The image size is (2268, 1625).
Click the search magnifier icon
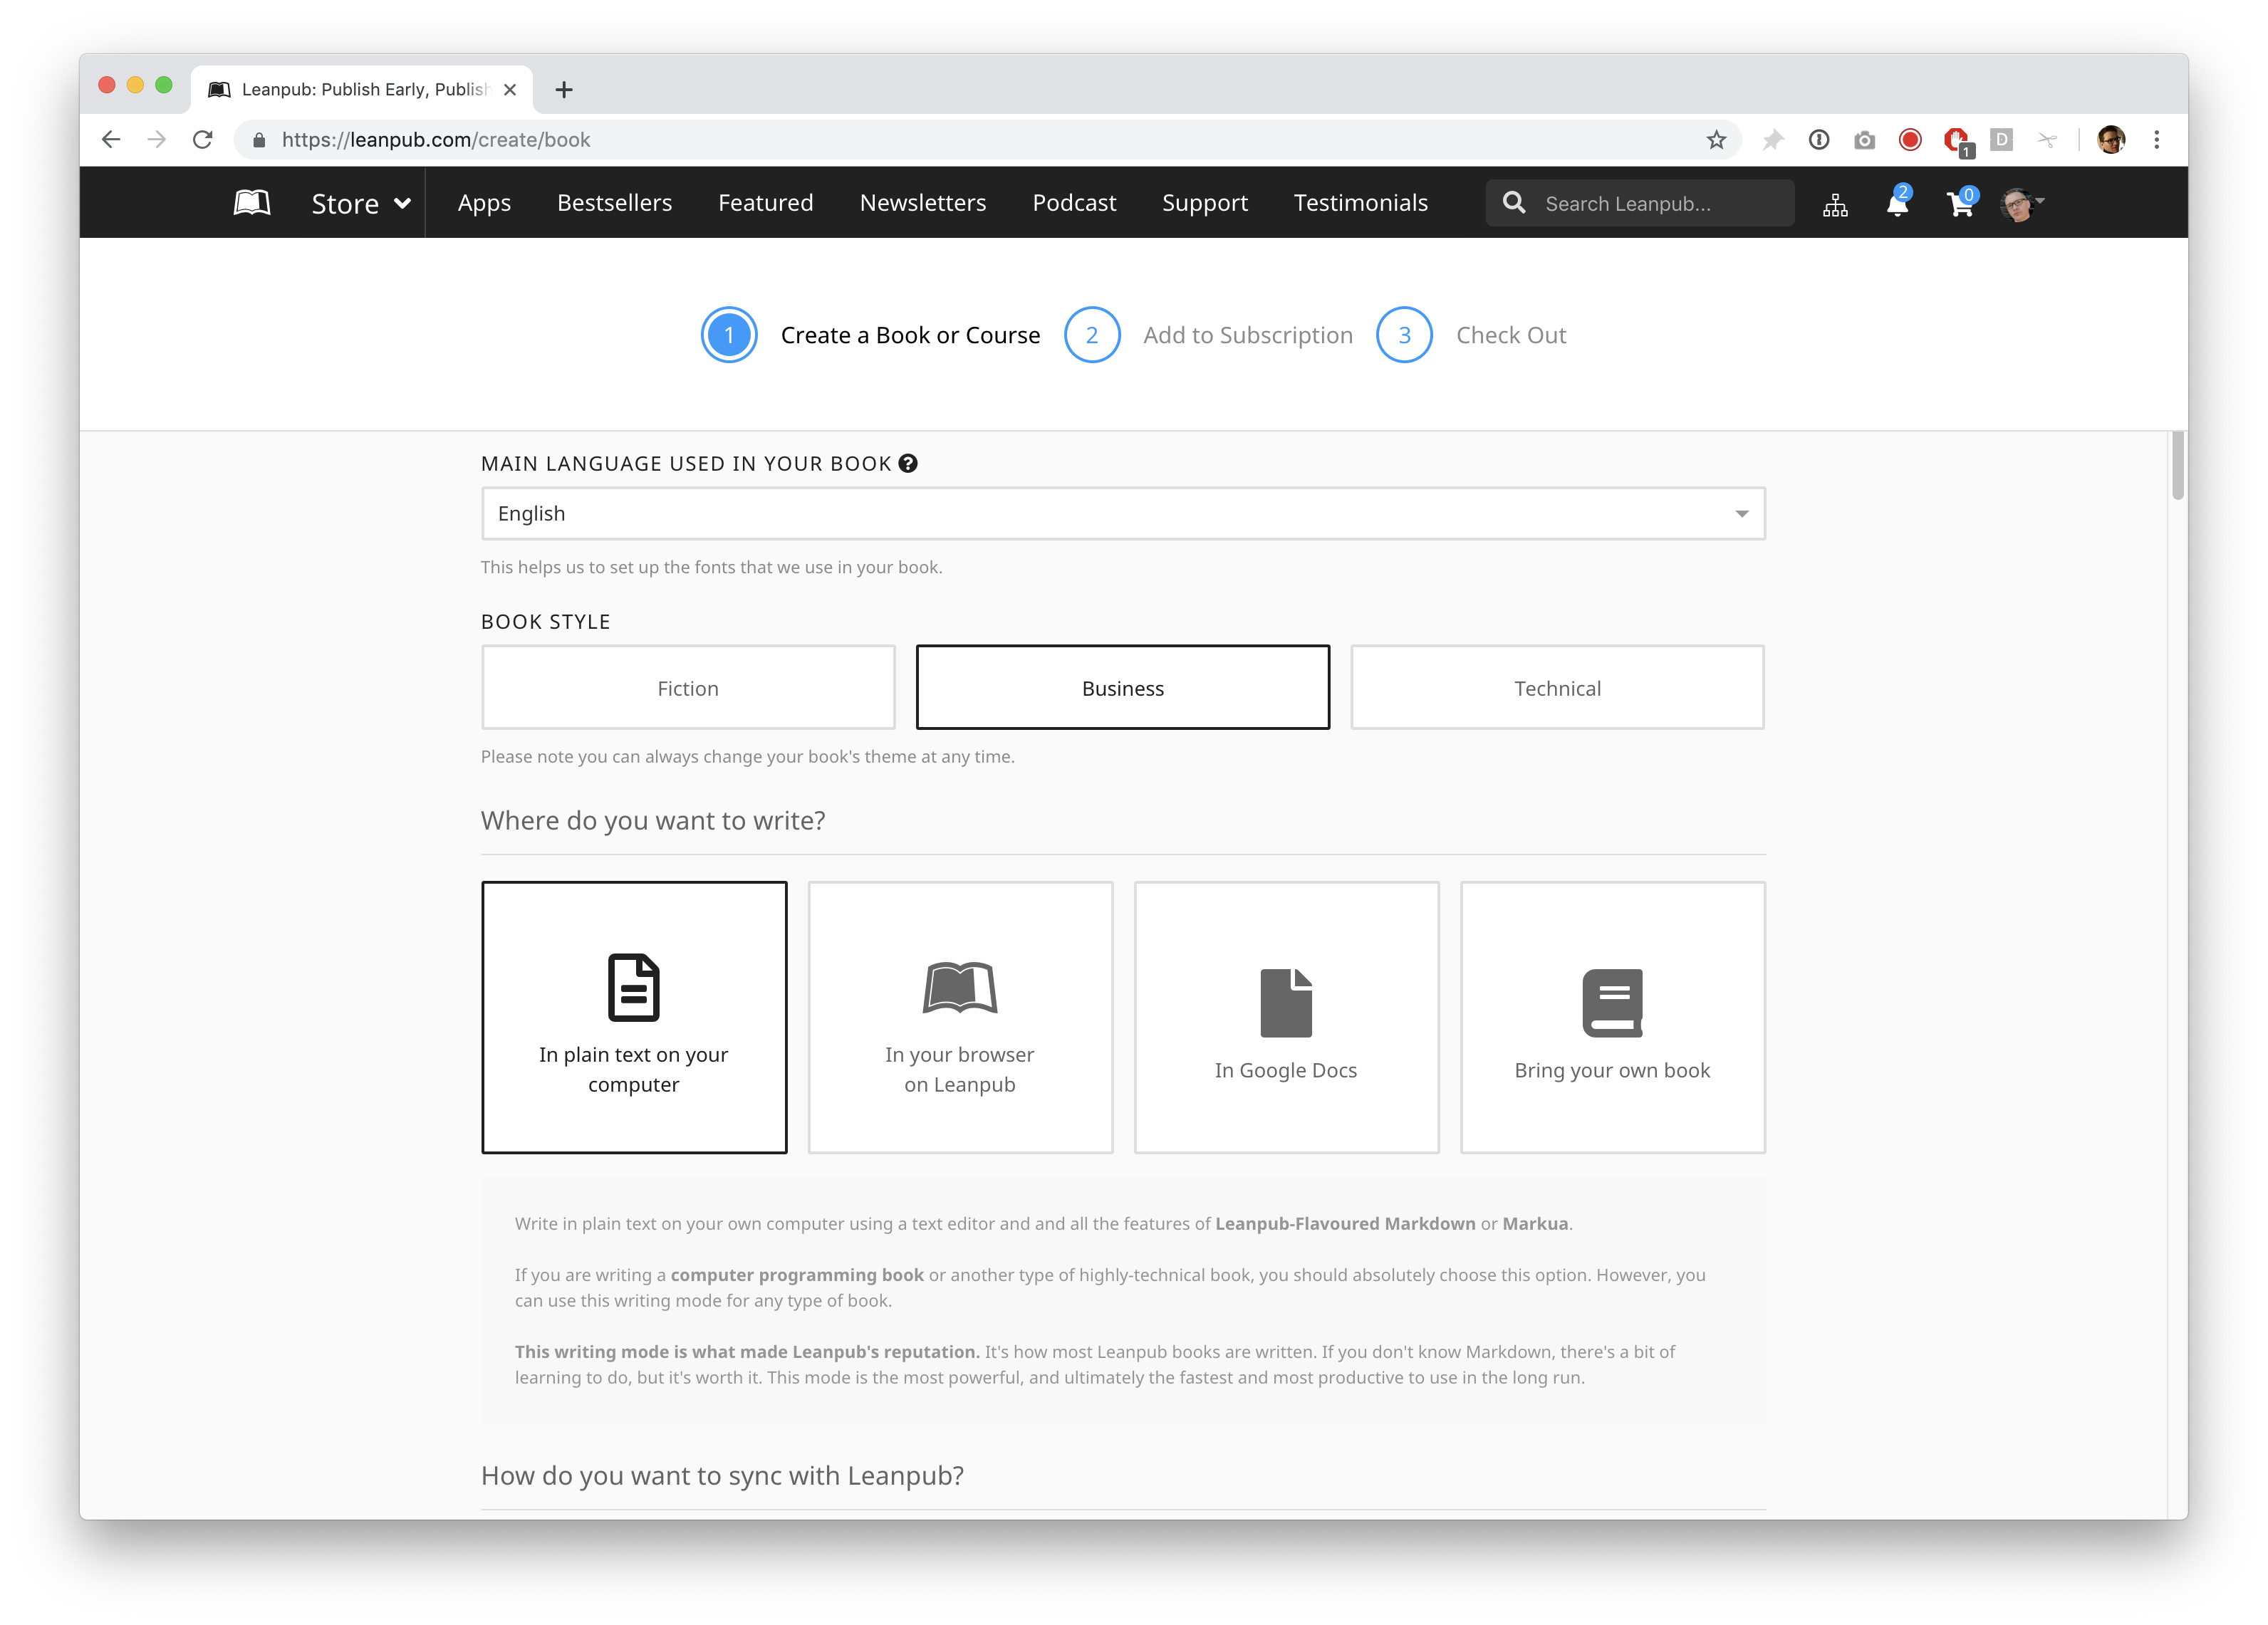pos(1514,203)
